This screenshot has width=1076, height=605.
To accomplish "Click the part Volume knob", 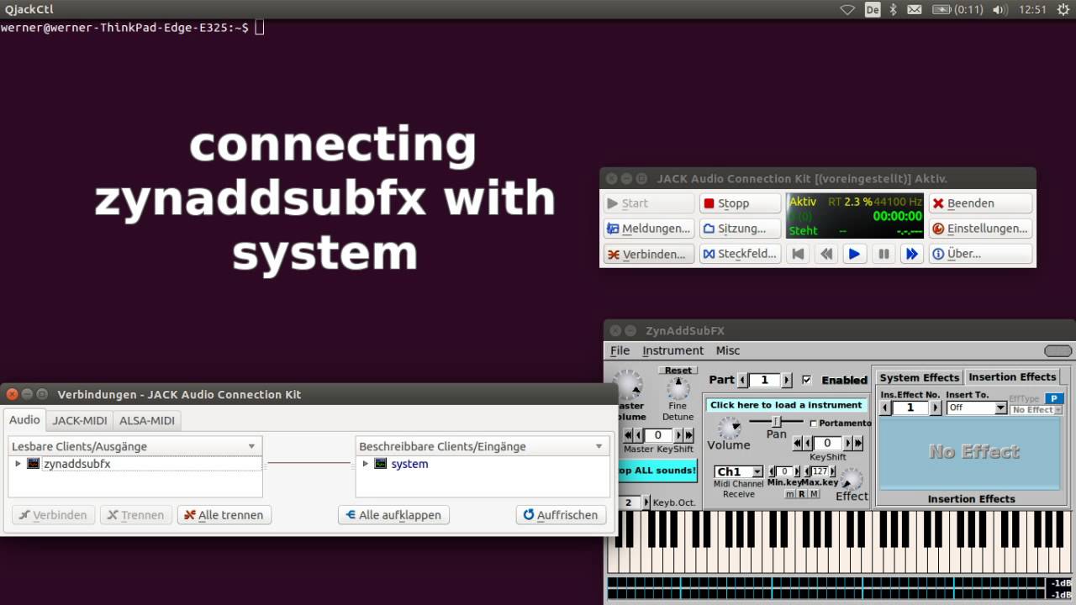I will pyautogui.click(x=730, y=429).
